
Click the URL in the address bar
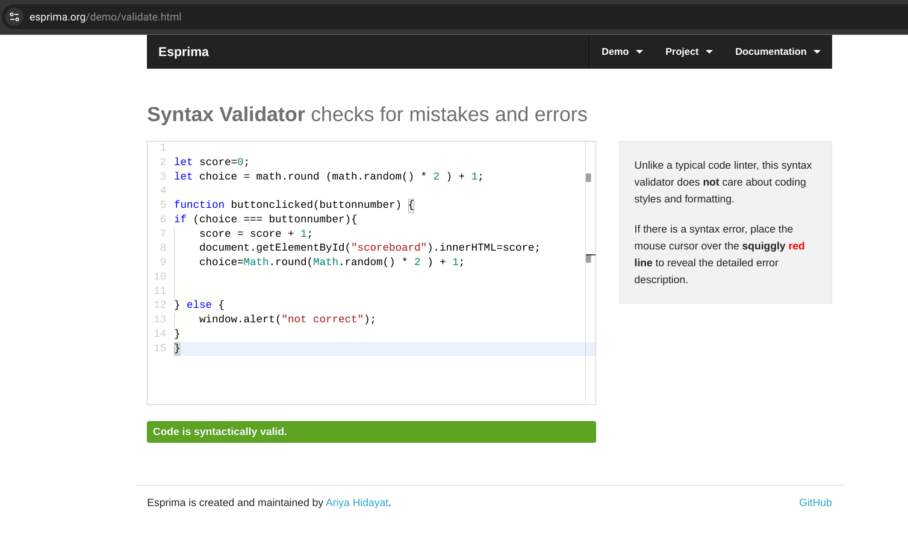click(105, 17)
